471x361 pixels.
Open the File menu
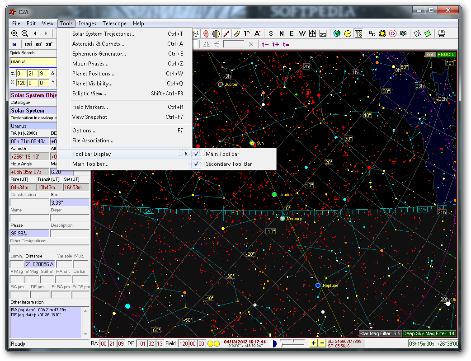[16, 23]
